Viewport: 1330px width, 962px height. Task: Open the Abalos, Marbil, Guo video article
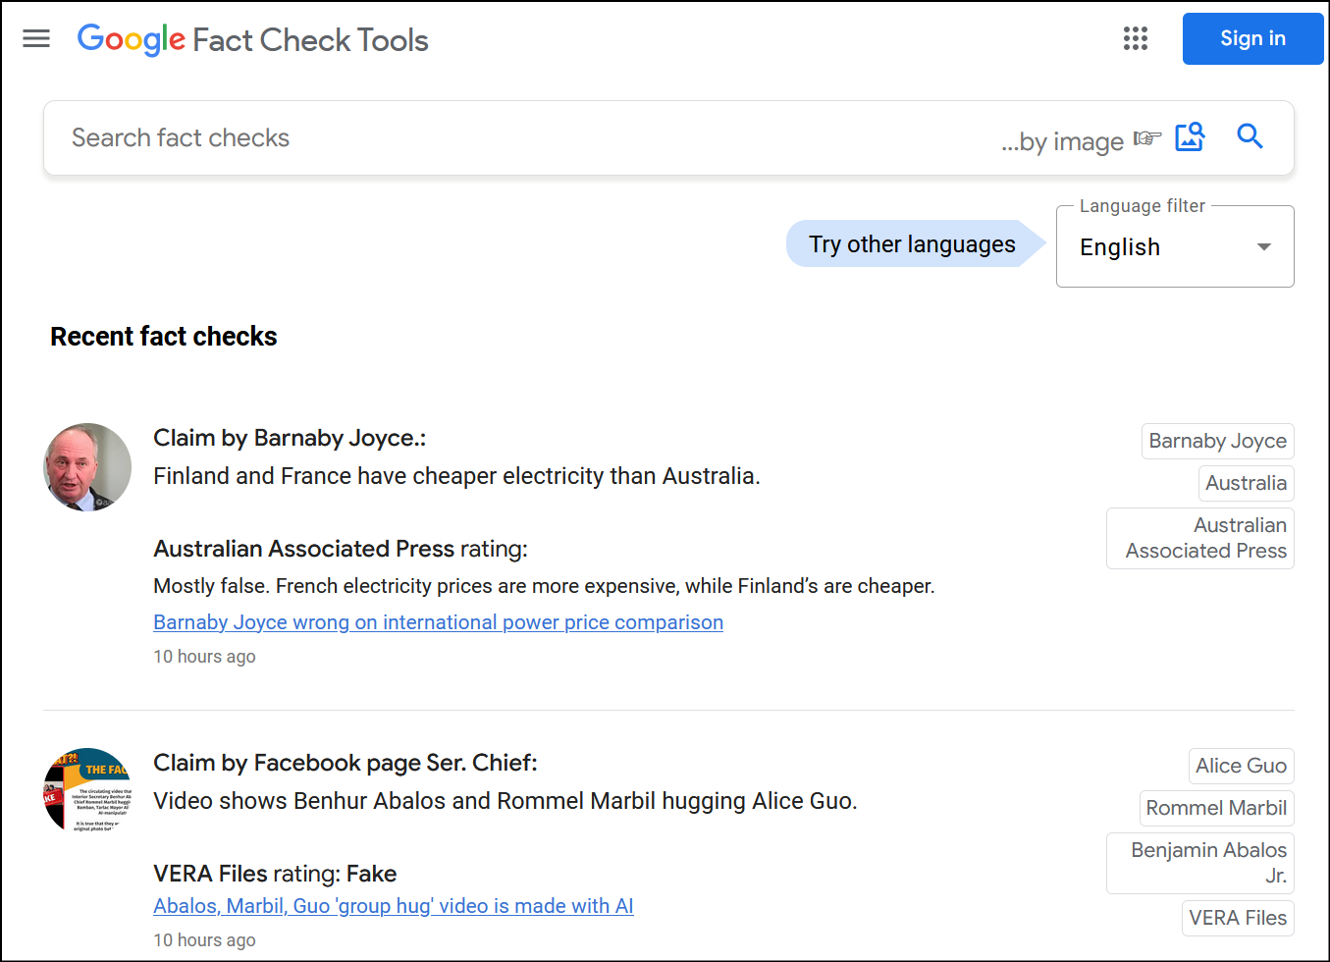[x=393, y=906]
